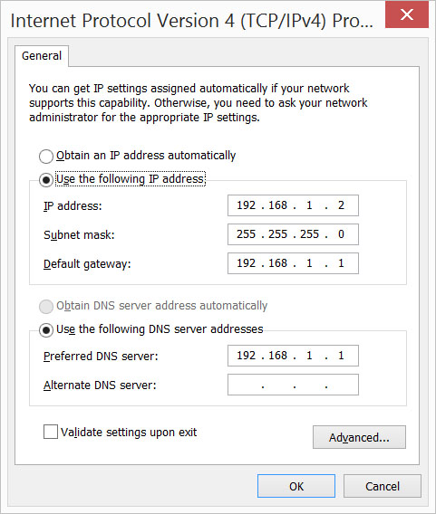Click the Subnet mask first octet

click(x=246, y=234)
